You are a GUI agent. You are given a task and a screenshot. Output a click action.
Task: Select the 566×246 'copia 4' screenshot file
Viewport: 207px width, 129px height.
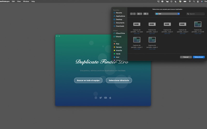pos(183,28)
